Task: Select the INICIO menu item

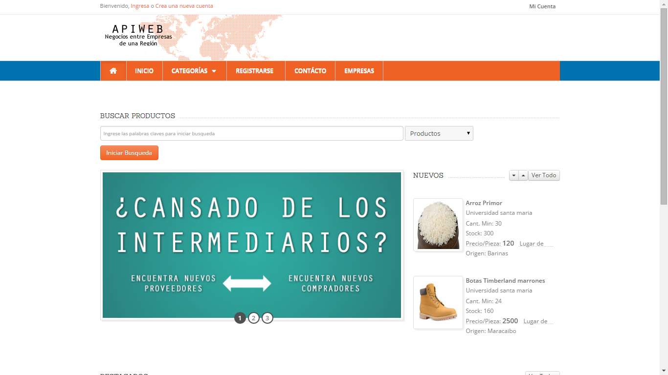Action: tap(144, 70)
